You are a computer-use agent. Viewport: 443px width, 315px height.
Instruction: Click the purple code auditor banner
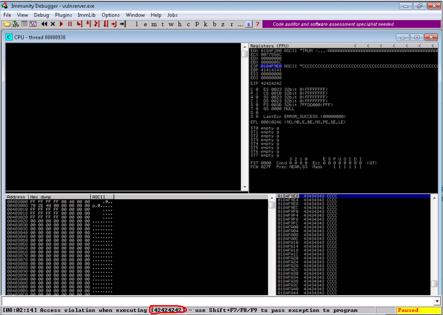click(351, 24)
